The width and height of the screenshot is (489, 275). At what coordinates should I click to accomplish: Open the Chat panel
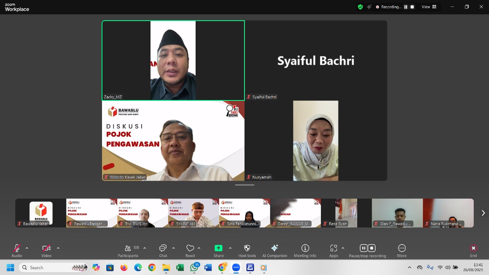coord(163,250)
